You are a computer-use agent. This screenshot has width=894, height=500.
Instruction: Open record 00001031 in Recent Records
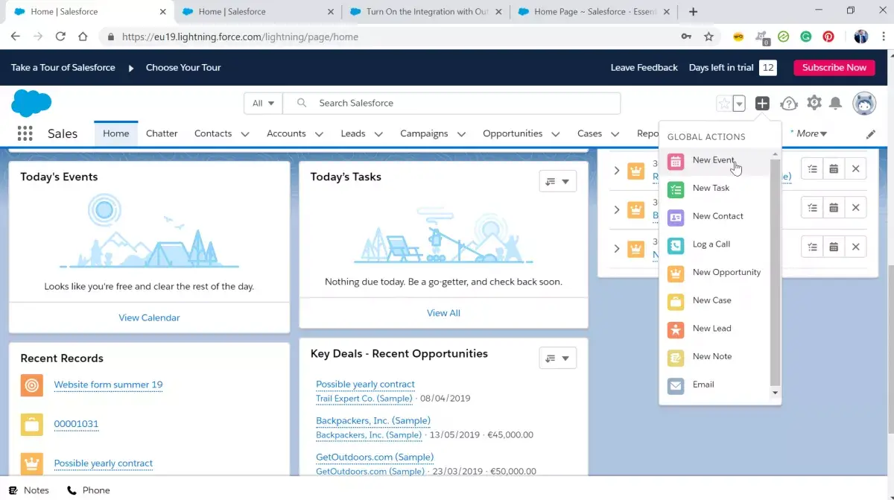click(x=76, y=424)
